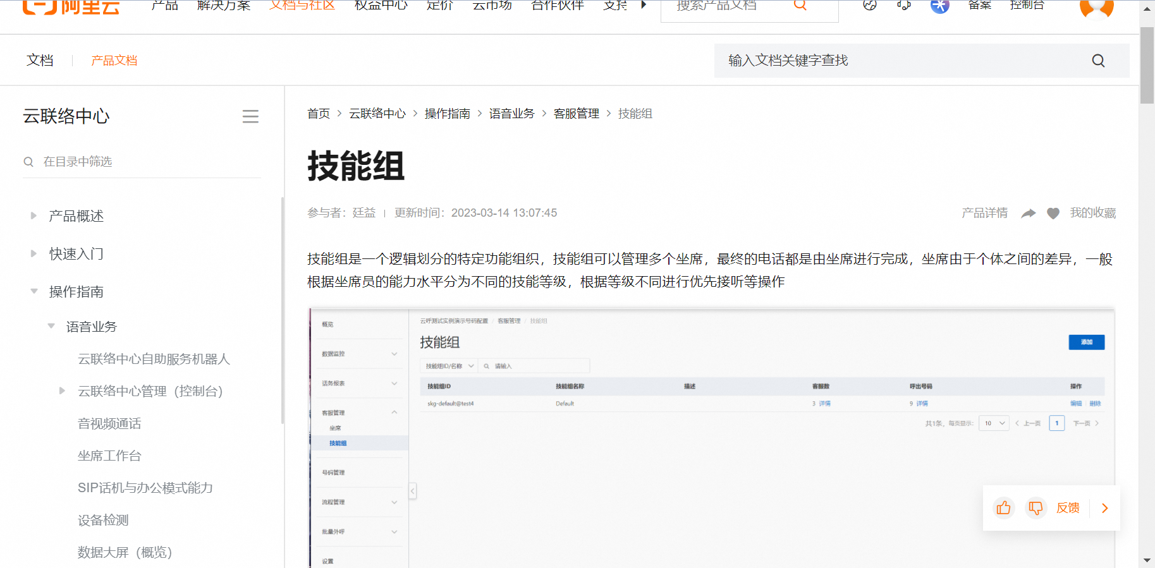The image size is (1155, 568).
Task: Click the headset support icon in the header
Action: click(x=904, y=5)
